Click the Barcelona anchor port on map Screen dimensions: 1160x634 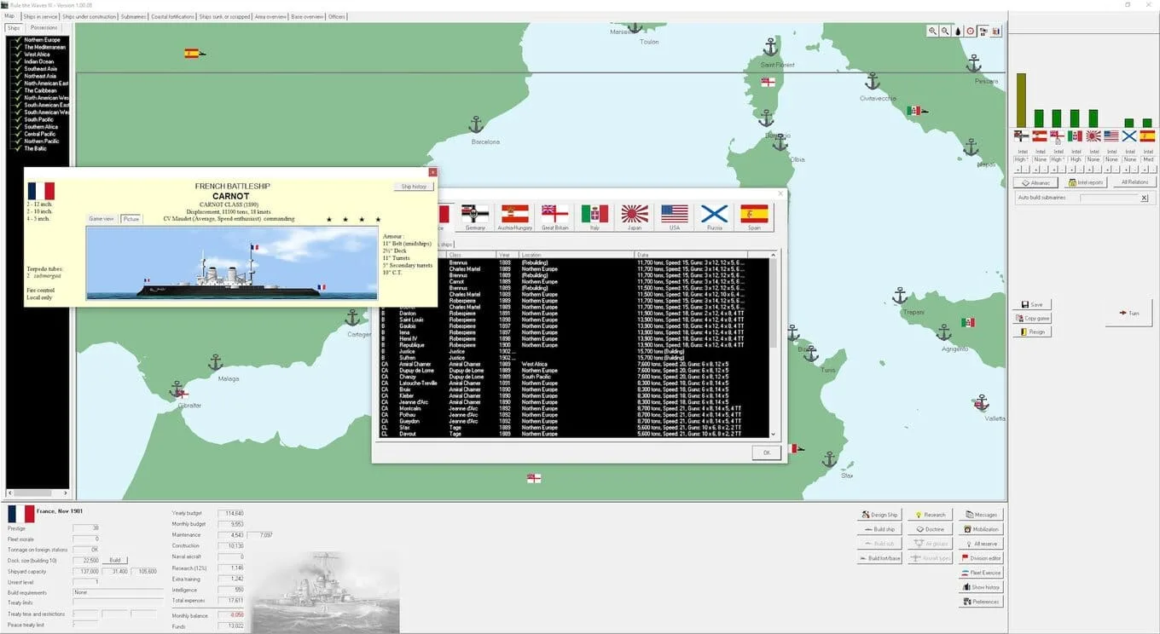[476, 124]
